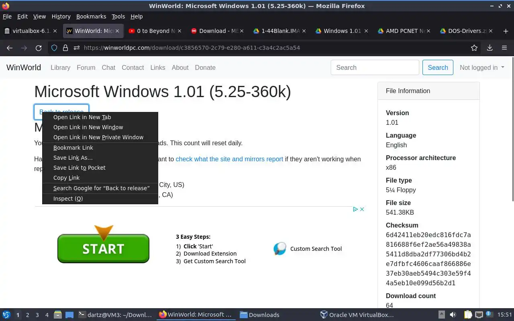The image size is (514, 321).
Task: Open the Chat nav link
Action: click(x=108, y=67)
